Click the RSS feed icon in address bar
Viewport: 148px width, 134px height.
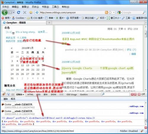(x=107, y=12)
